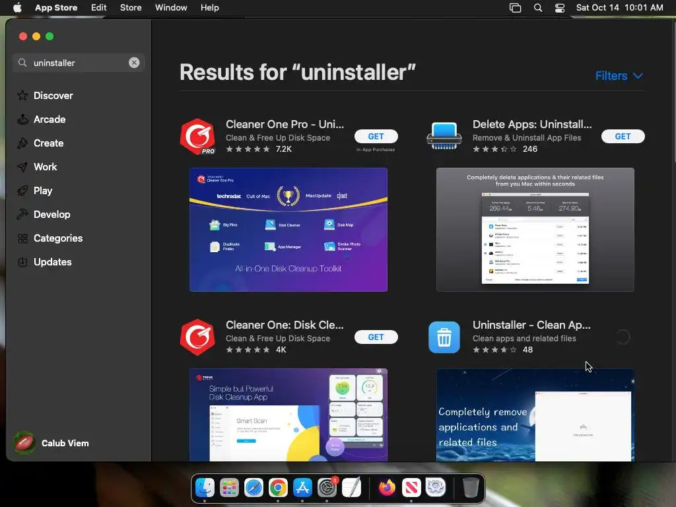Click the 7.2K ratings count
Screen dimensions: 676x507
pyautogui.click(x=284, y=149)
